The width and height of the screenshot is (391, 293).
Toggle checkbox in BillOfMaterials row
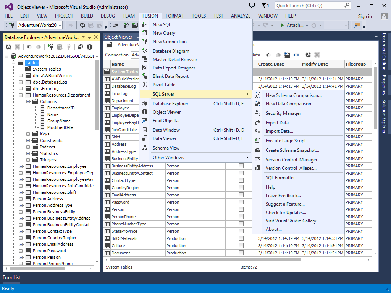pos(241,238)
